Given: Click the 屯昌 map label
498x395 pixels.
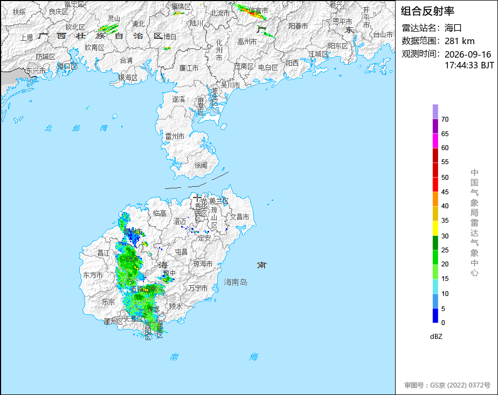Looking at the screenshot, I should (181, 252).
